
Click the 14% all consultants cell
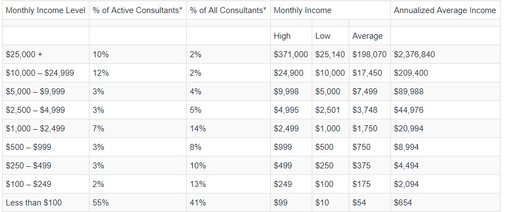point(228,129)
